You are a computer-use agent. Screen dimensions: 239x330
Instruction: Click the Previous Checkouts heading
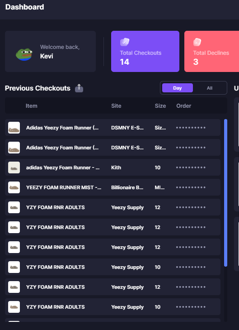(37, 88)
